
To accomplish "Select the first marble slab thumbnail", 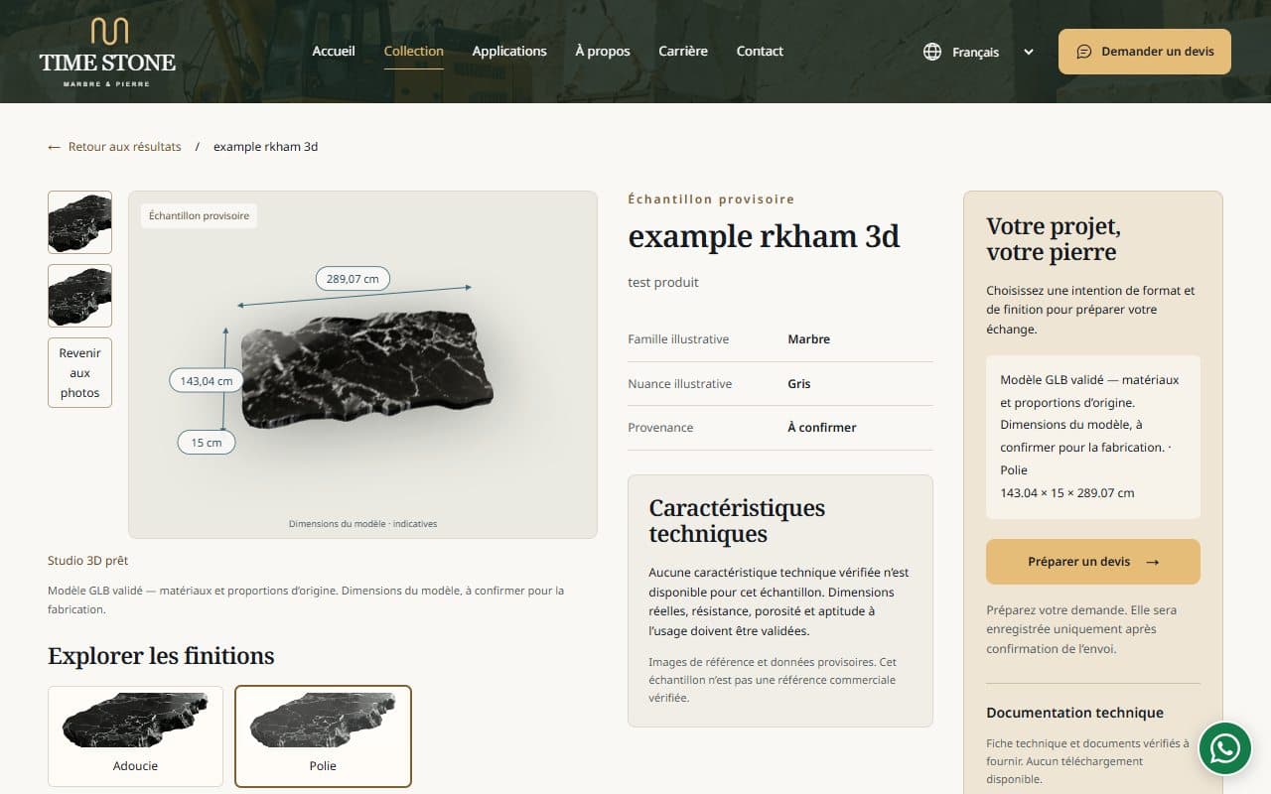I will coord(79,222).
